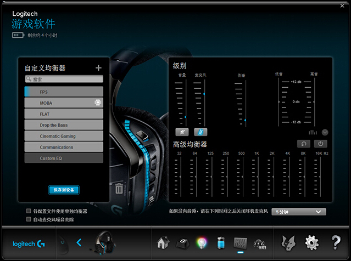Open help question mark icon
The image size is (351, 261).
(336, 242)
